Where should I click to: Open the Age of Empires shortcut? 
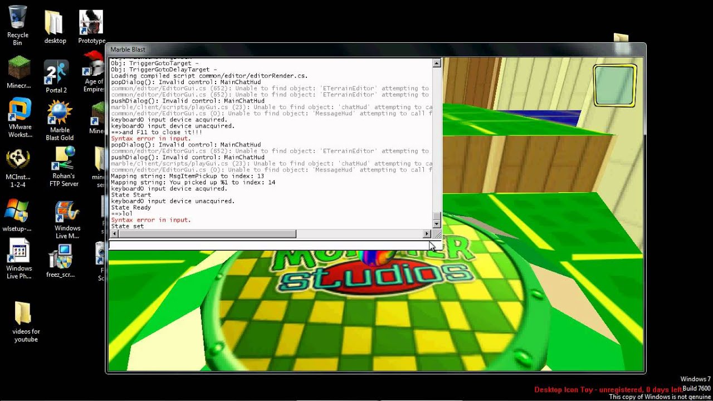(94, 72)
